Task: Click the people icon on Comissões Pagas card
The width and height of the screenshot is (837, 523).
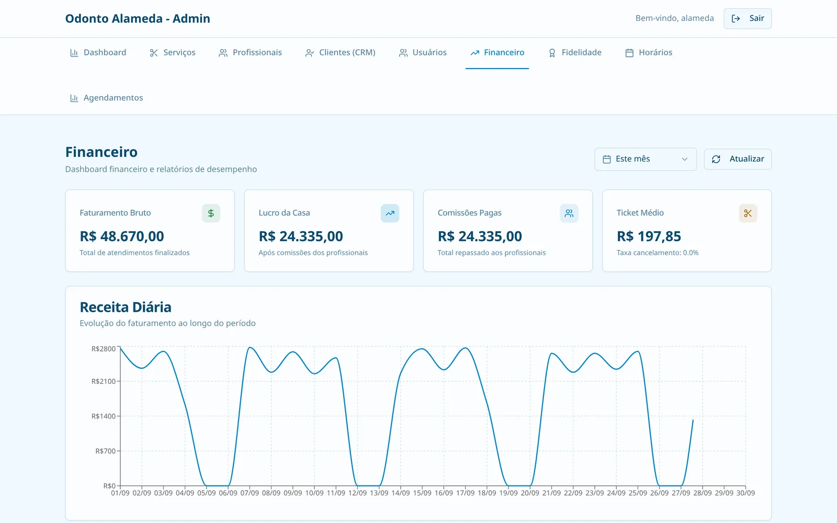Action: 569,213
